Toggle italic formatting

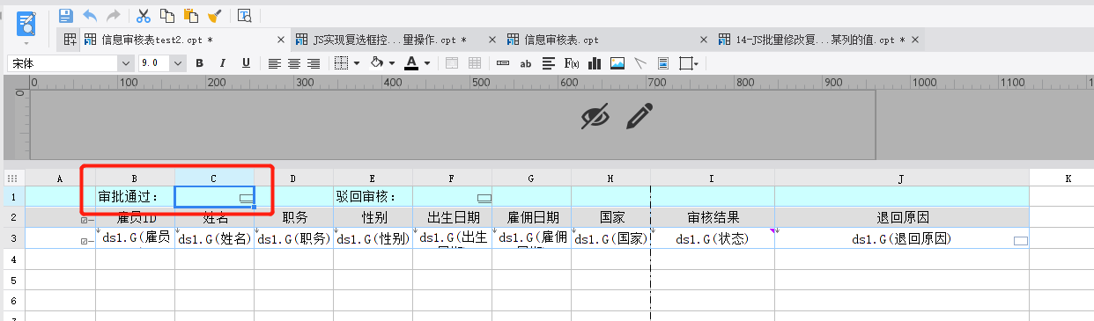[223, 63]
